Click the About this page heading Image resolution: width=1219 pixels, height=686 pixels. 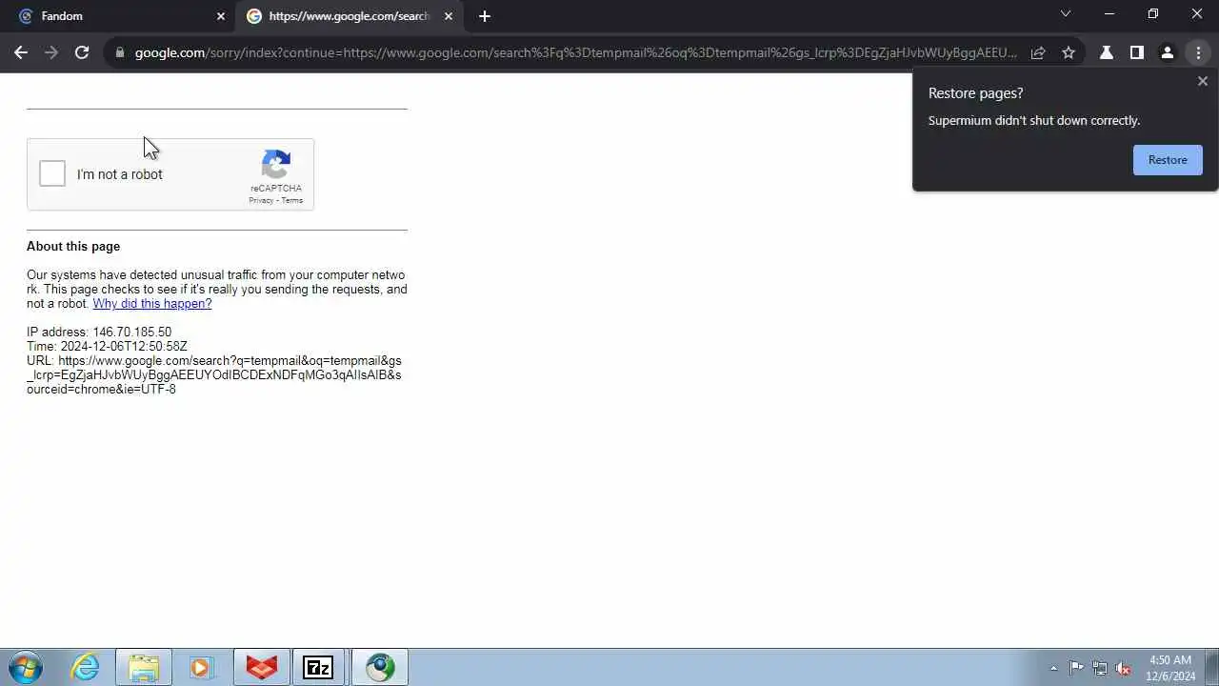pos(73,247)
